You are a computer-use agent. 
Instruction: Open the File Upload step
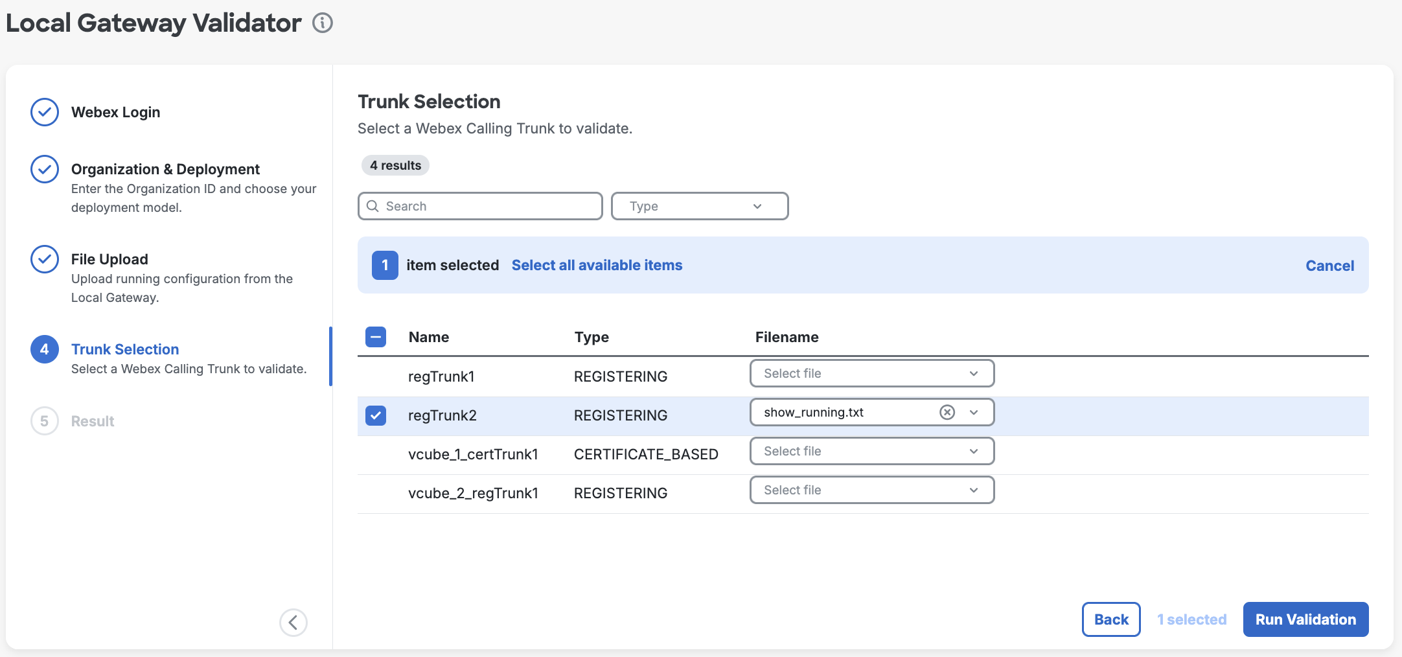pyautogui.click(x=109, y=259)
